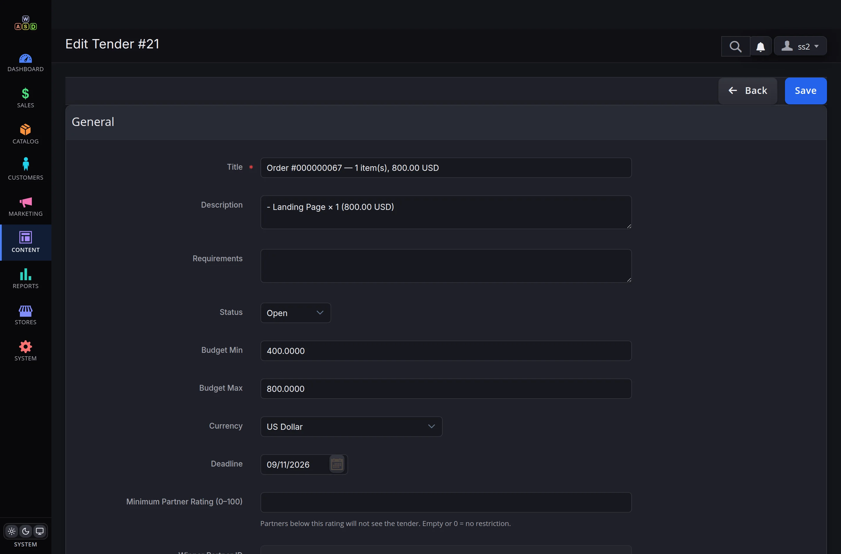Click the Budget Min field
The height and width of the screenshot is (554, 841).
coord(446,350)
